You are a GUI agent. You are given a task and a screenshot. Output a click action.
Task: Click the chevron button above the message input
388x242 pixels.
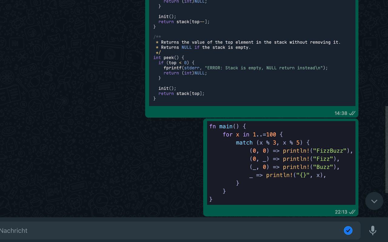click(374, 201)
